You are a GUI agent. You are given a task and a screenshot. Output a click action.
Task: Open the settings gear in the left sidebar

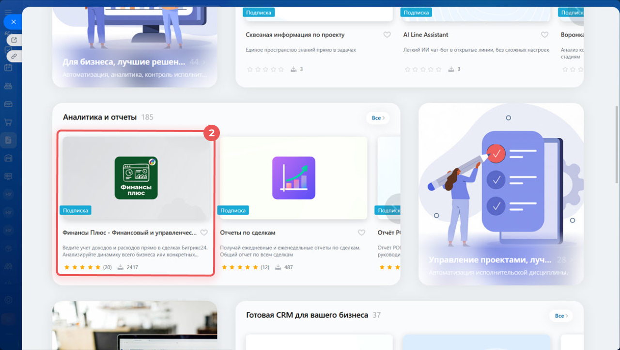8,300
